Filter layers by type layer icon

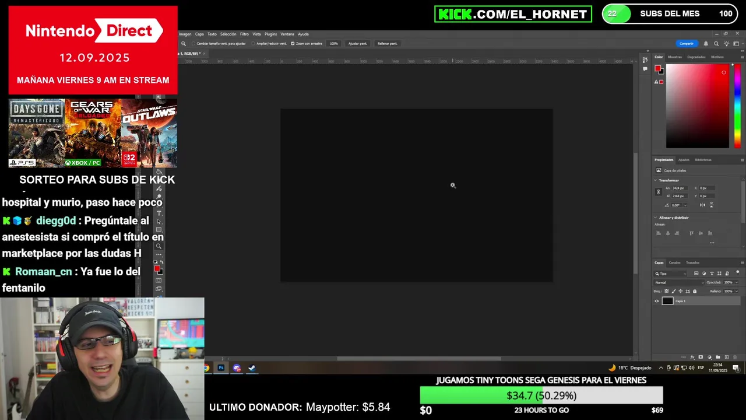click(712, 273)
